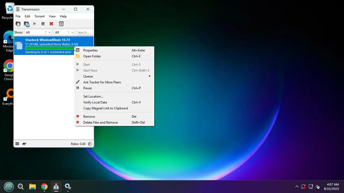Choose Open Folder in context menu

pyautogui.click(x=114, y=56)
